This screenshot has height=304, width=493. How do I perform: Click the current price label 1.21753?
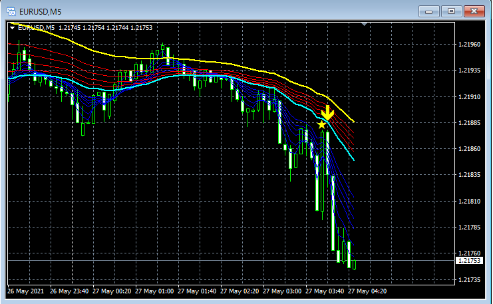469,260
